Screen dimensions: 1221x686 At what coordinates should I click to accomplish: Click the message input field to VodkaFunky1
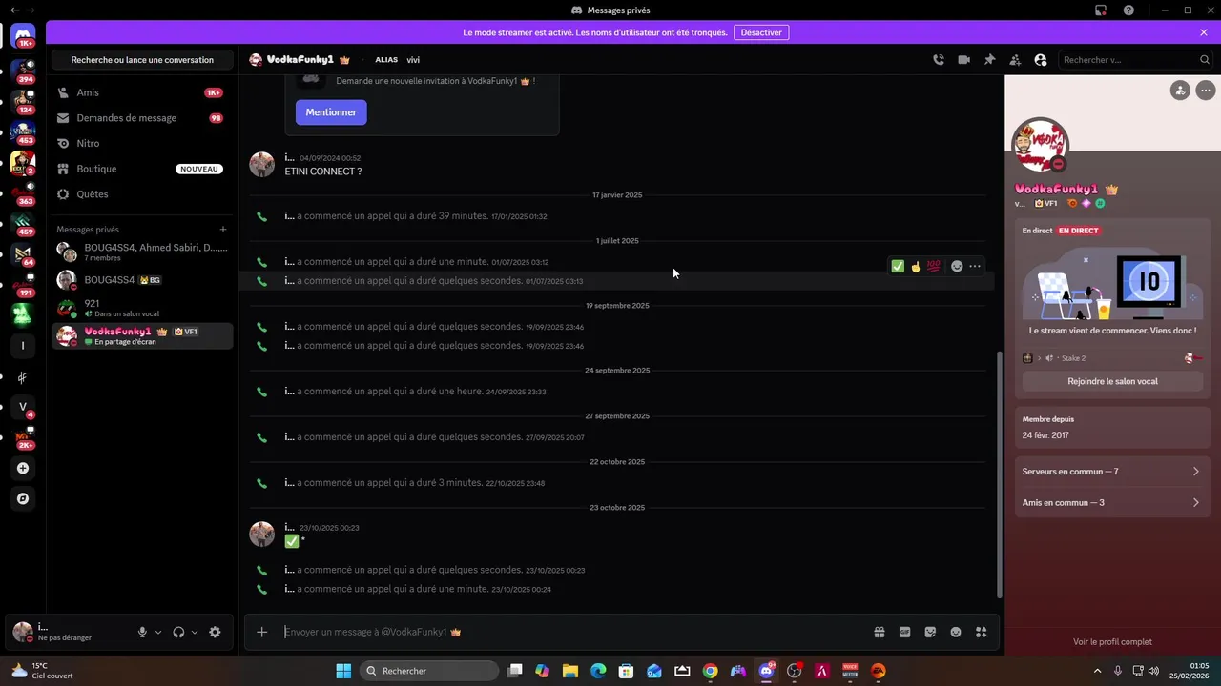pos(572,632)
